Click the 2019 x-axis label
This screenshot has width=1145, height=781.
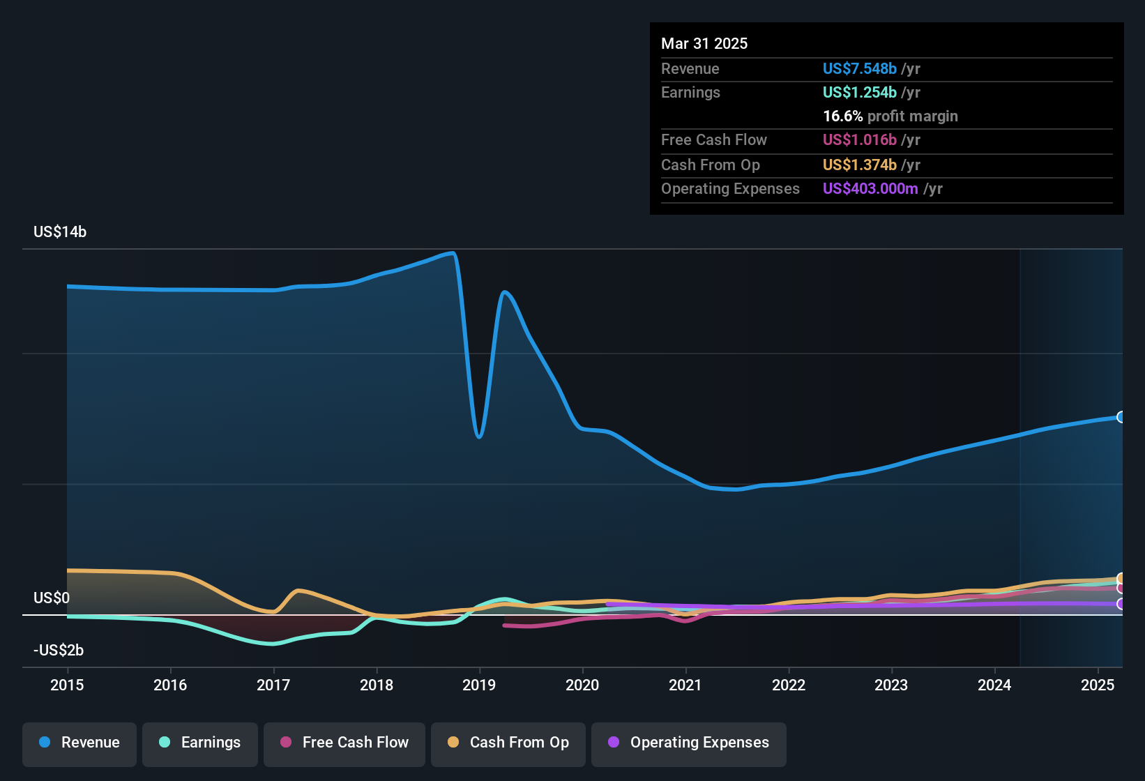[x=479, y=685]
